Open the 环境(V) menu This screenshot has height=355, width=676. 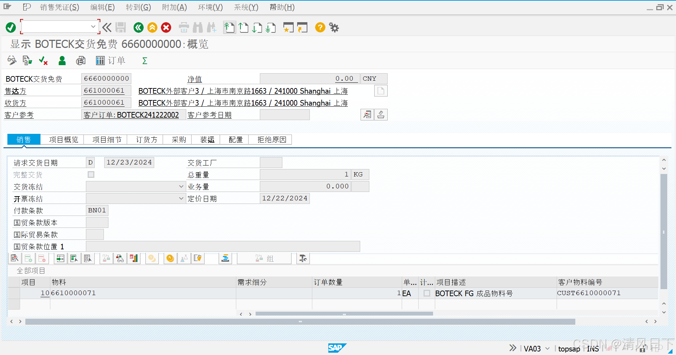point(210,7)
